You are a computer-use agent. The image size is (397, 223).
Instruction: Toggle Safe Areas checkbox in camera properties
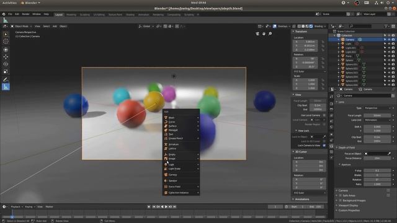[x=341, y=196]
